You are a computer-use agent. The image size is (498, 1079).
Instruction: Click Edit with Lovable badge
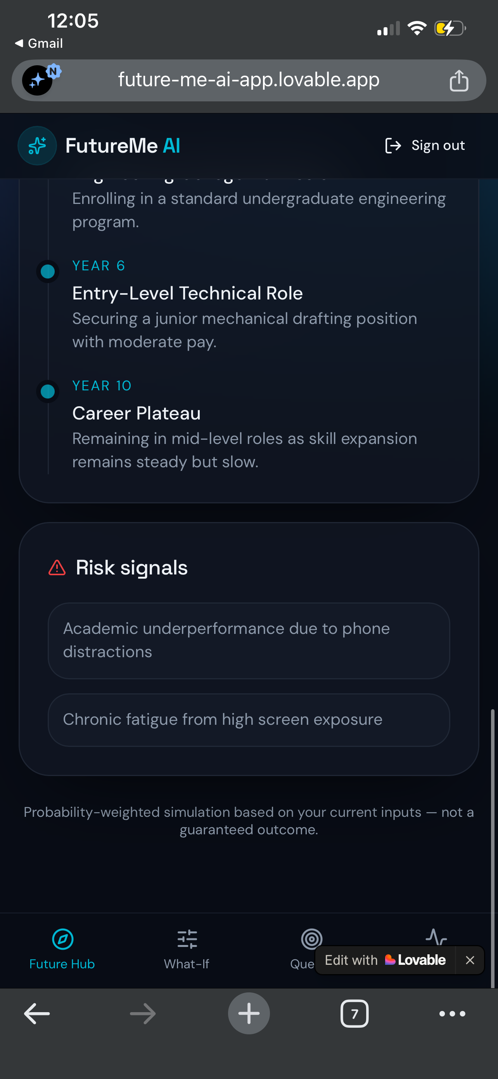click(x=385, y=960)
